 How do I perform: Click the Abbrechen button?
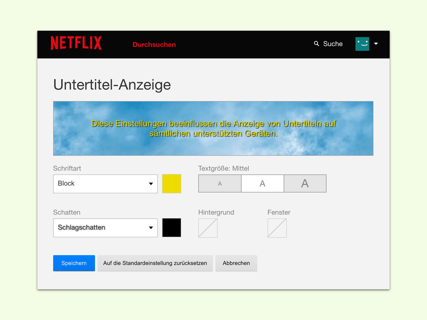coord(236,263)
